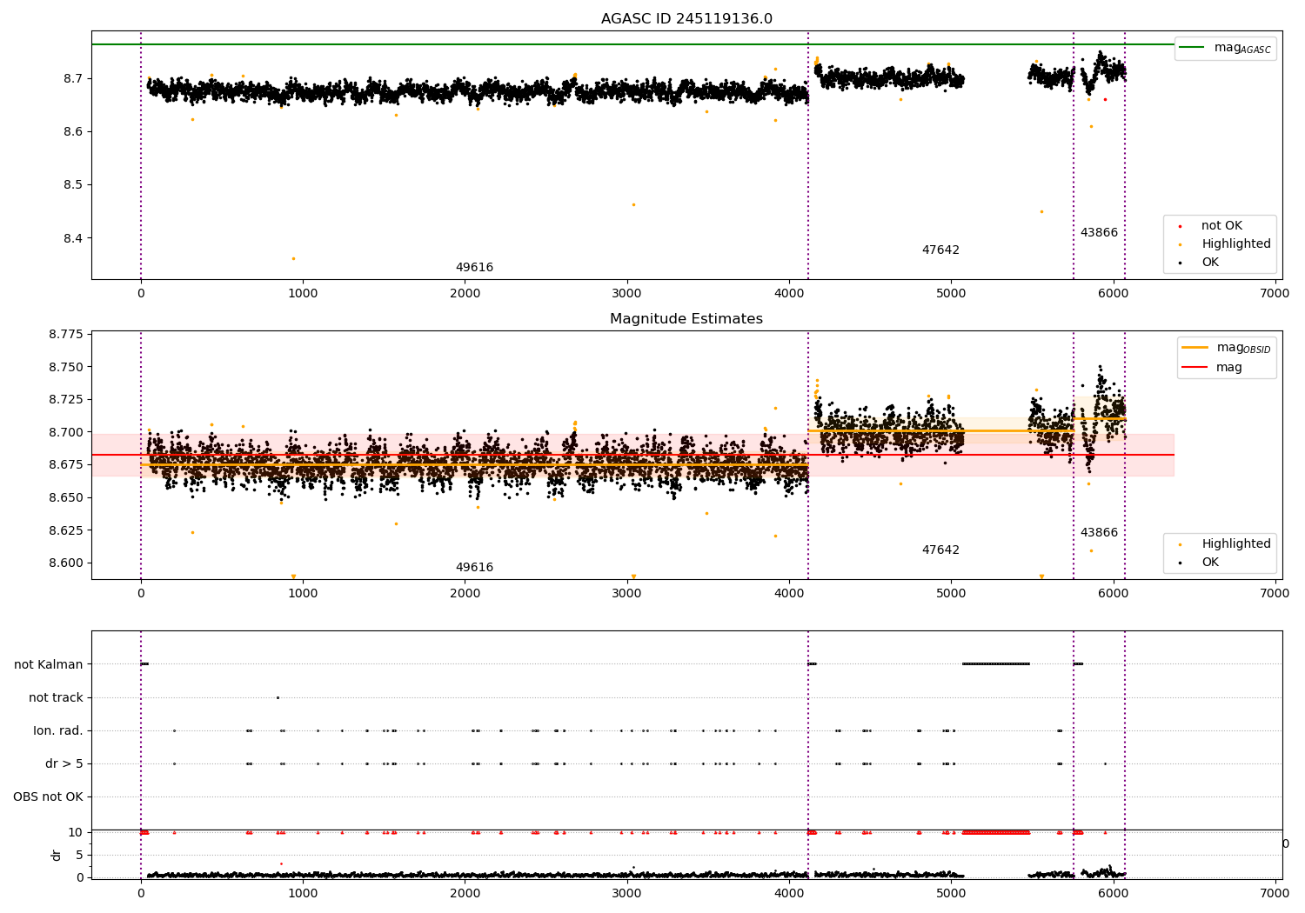Select the not track axis label
The image size is (1305, 913).
(56, 697)
